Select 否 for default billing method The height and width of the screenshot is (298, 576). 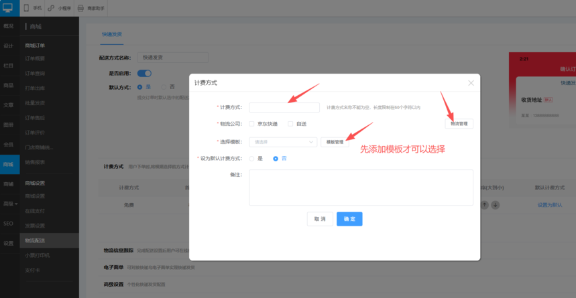275,159
